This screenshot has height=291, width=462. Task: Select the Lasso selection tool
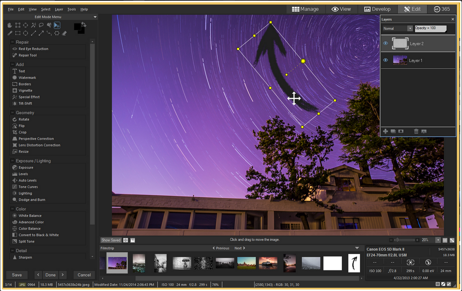41,25
